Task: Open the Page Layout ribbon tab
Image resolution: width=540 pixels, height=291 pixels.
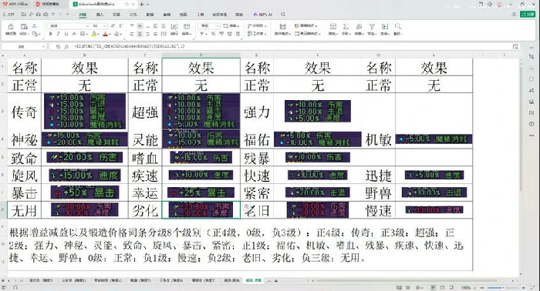Action: [x=116, y=15]
